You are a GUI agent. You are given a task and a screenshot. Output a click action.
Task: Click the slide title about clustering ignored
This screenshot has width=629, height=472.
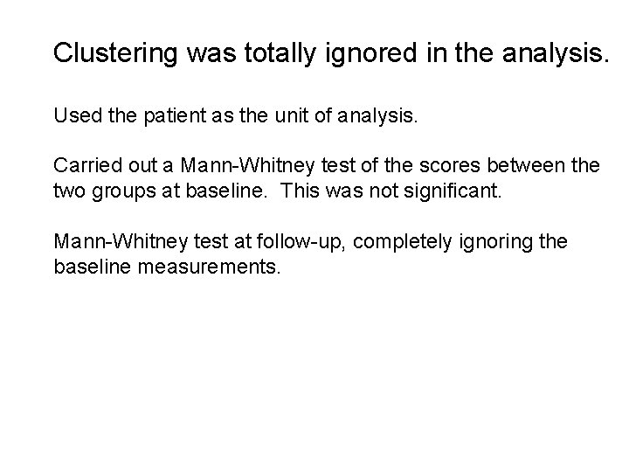(331, 53)
